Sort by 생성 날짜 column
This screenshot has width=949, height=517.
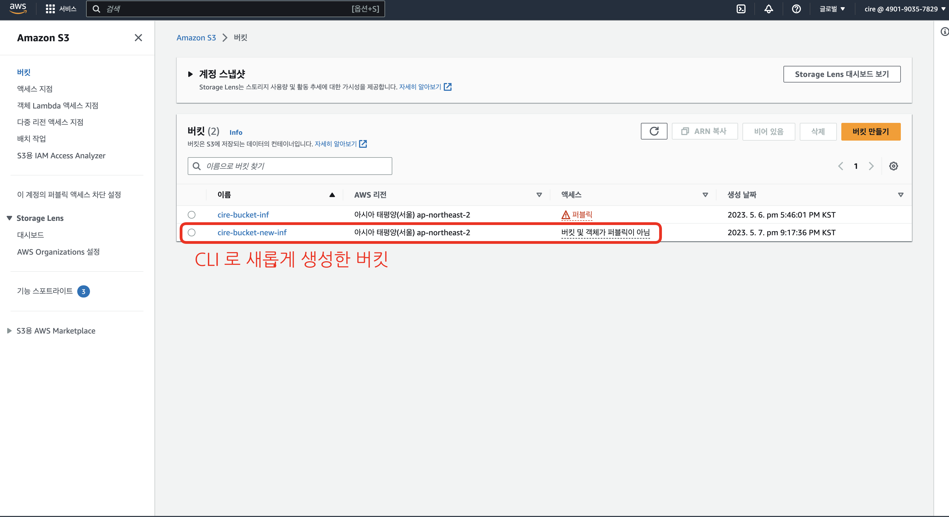pos(900,195)
